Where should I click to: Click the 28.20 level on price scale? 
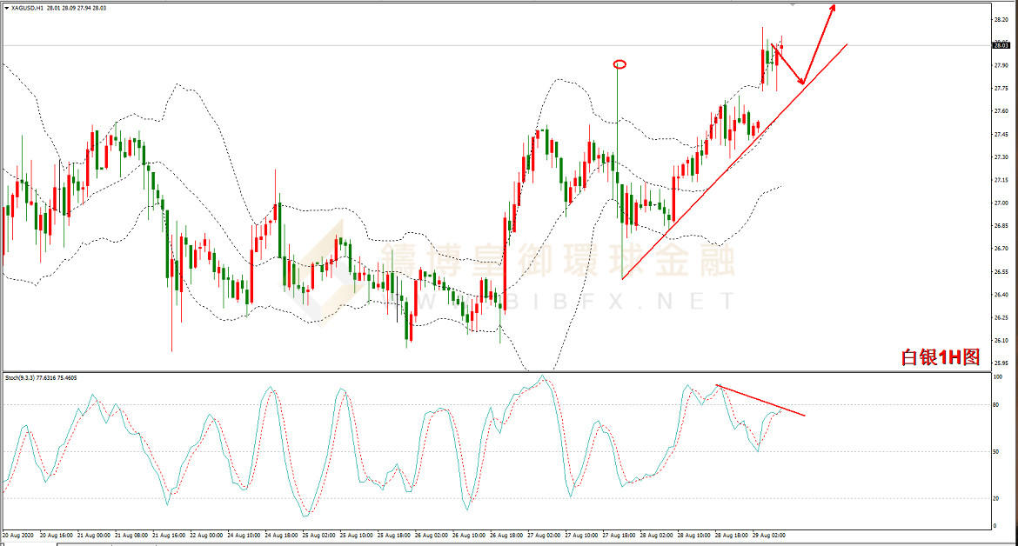tap(1000, 19)
